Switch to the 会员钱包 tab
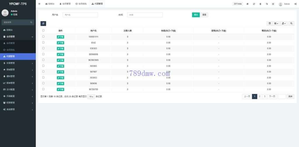This screenshot has height=147, width=299. coord(81,4)
